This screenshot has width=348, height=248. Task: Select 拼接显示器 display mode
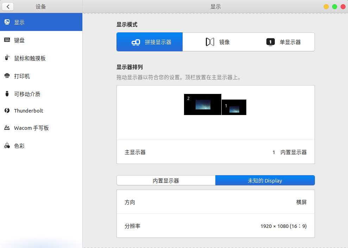[x=150, y=42]
